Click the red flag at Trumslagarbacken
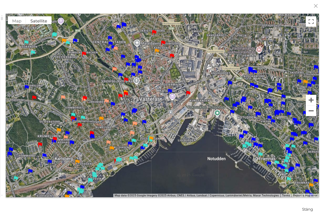Viewport: 325px width, 217px height. pos(84,54)
